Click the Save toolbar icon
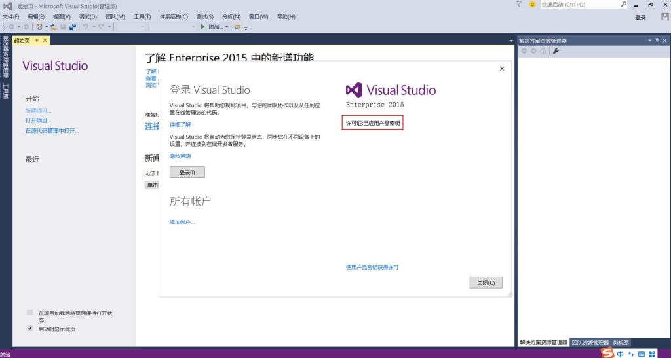Image resolution: width=671 pixels, height=358 pixels. pos(64,27)
